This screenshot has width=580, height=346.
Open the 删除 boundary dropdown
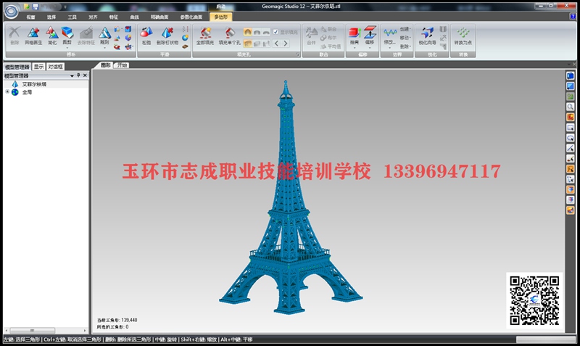[x=405, y=46]
